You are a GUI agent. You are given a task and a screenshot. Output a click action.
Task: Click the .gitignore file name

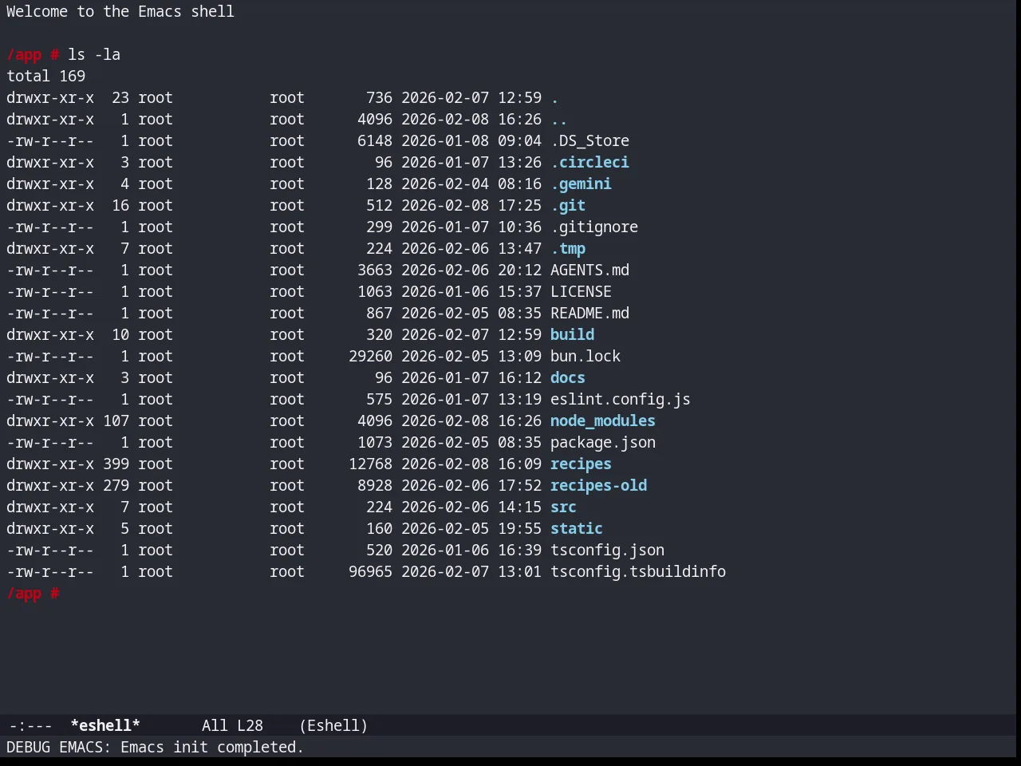(x=594, y=227)
